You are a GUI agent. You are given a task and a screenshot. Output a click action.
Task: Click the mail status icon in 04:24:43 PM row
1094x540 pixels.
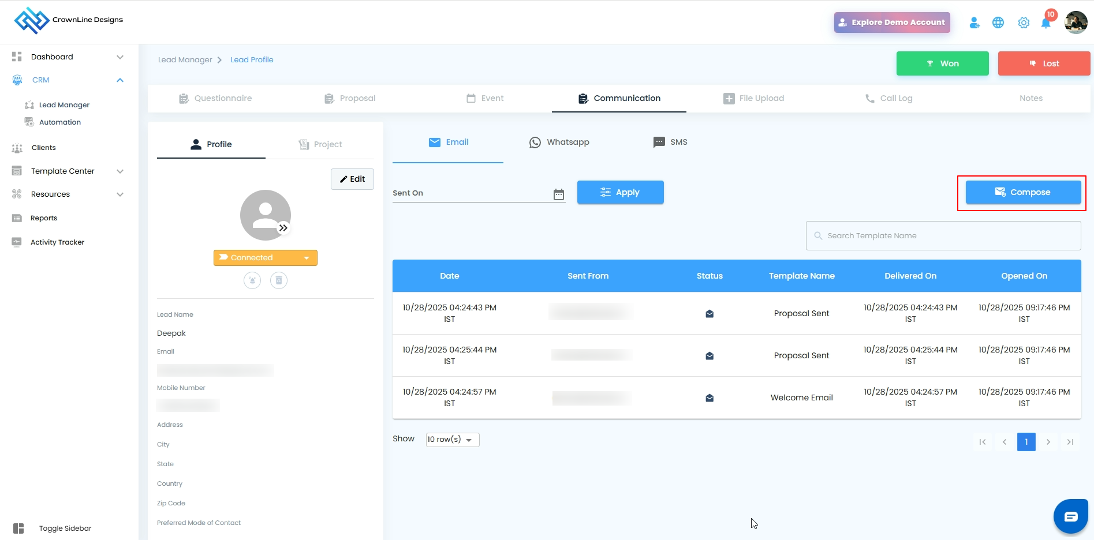(710, 314)
